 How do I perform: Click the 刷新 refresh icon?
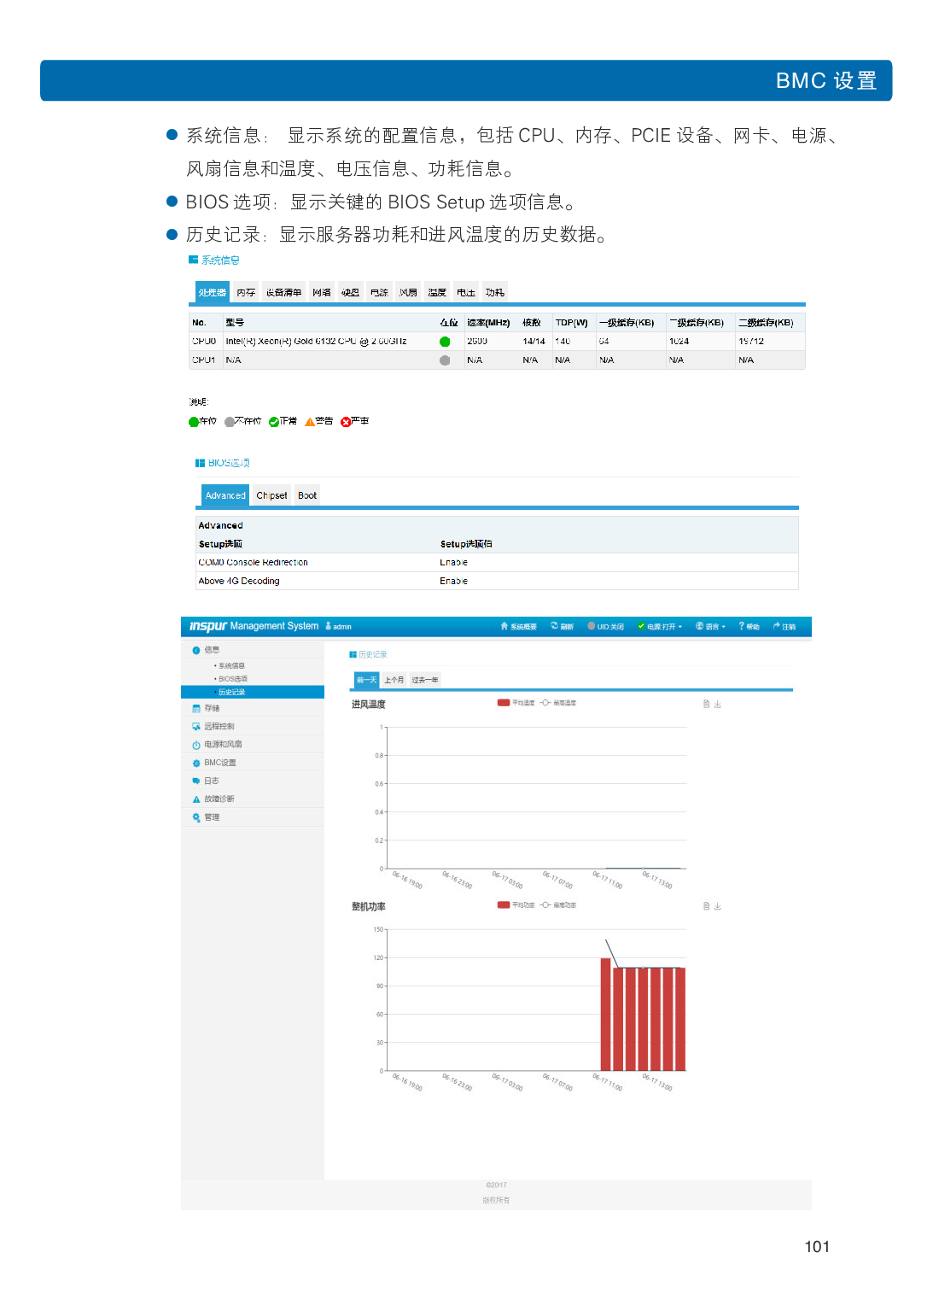pos(554,626)
